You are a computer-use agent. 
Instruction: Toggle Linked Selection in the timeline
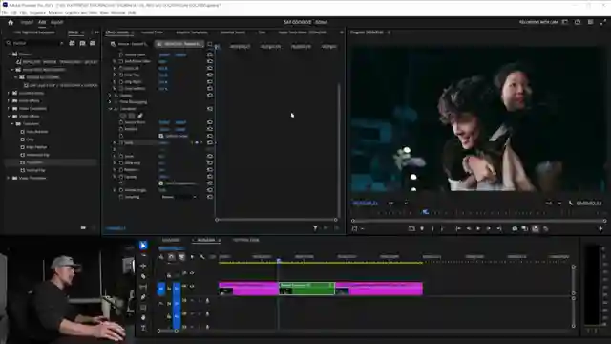click(x=181, y=257)
